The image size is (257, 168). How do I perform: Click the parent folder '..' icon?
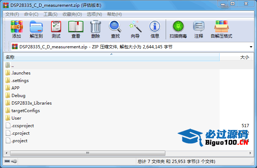click(8, 65)
